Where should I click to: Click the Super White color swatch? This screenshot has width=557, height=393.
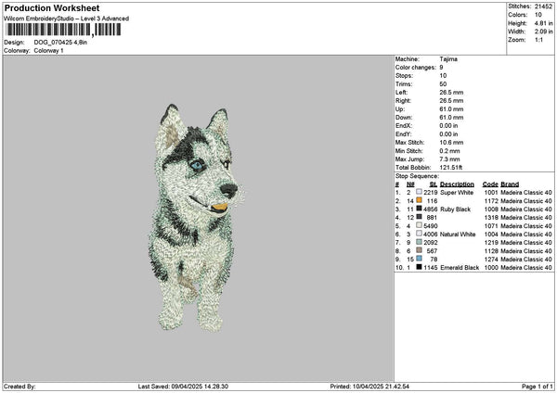[420, 192]
